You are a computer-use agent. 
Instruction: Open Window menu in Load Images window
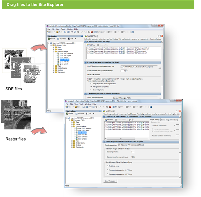point(88,104)
